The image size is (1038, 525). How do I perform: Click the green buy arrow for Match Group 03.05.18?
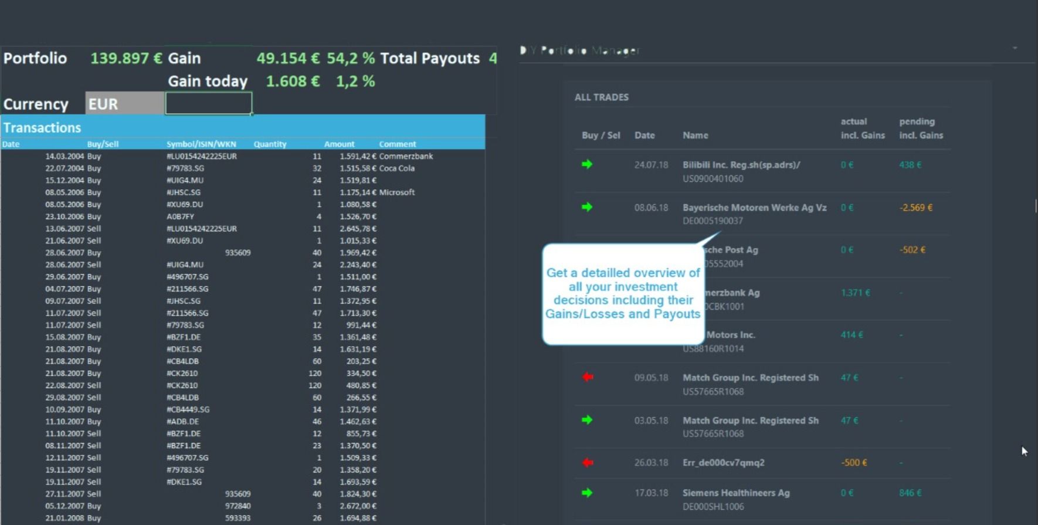[587, 420]
